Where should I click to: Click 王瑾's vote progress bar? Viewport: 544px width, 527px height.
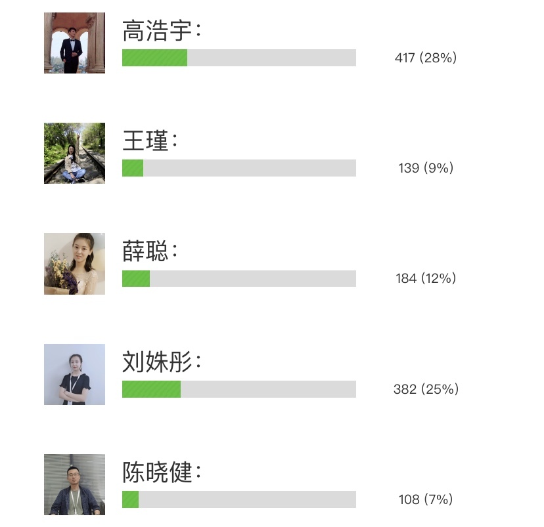(238, 168)
